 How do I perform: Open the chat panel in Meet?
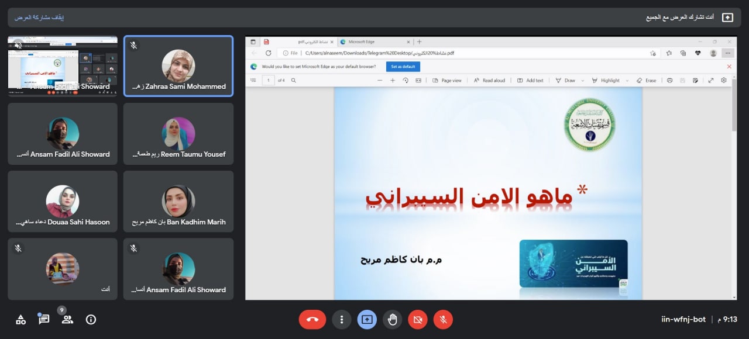click(43, 320)
